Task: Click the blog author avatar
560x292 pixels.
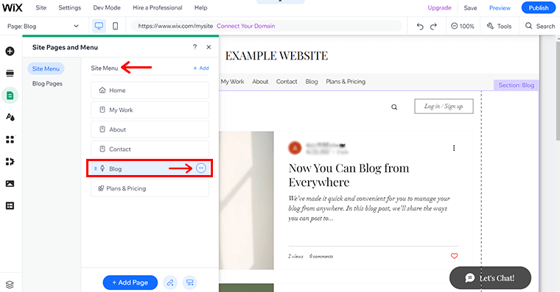Action: click(295, 148)
